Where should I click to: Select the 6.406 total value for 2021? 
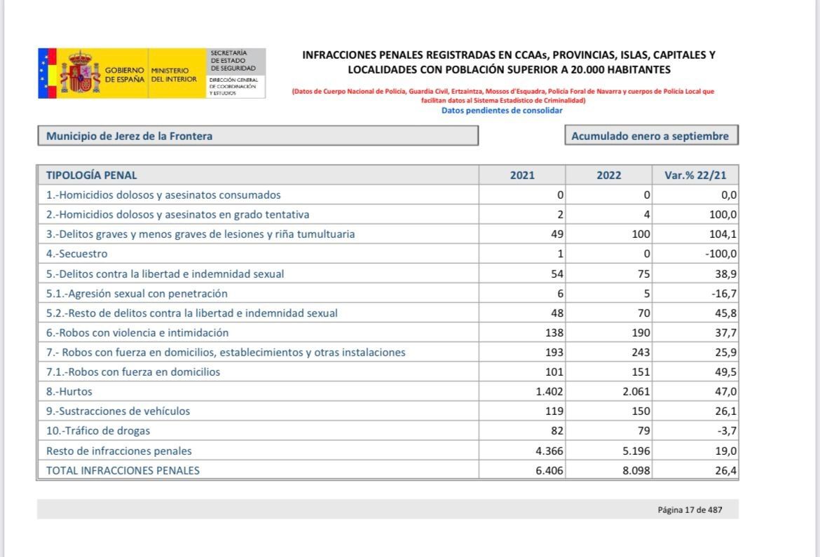click(x=549, y=470)
